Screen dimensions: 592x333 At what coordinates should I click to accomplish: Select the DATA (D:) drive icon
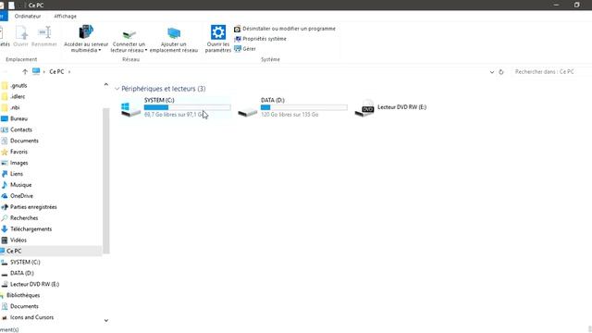248,111
